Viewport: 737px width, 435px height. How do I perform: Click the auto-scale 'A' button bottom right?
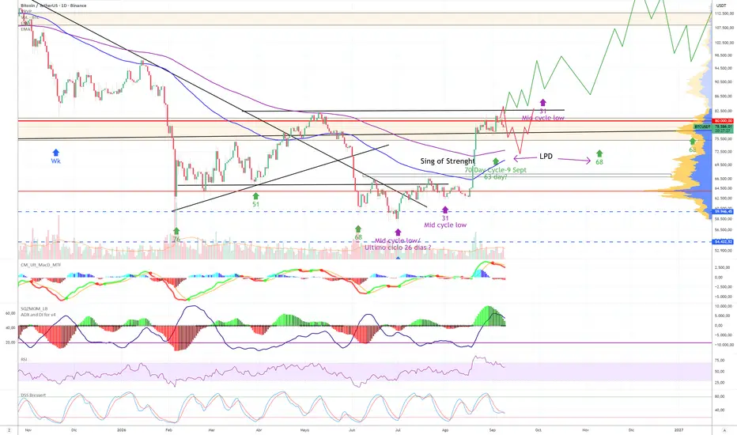tap(725, 429)
